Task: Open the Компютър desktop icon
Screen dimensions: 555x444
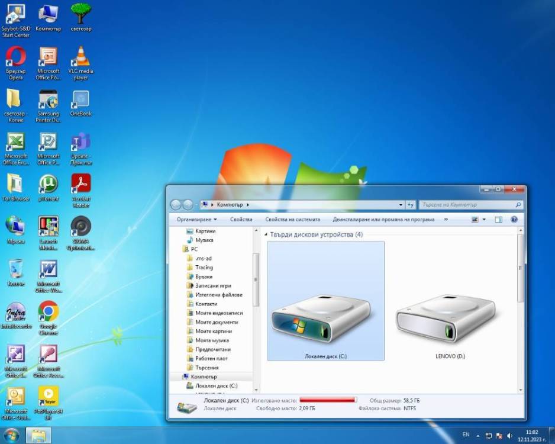Action: click(48, 18)
